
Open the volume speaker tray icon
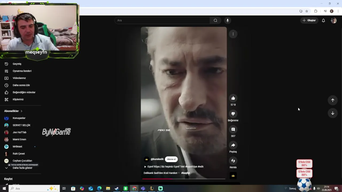(318, 189)
